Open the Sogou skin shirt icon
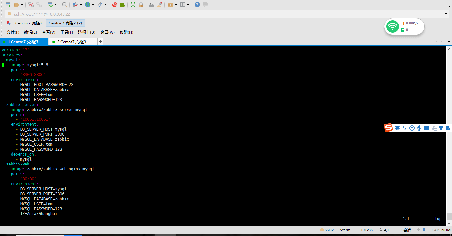Screen dimensions: 452x236 coord(441,128)
